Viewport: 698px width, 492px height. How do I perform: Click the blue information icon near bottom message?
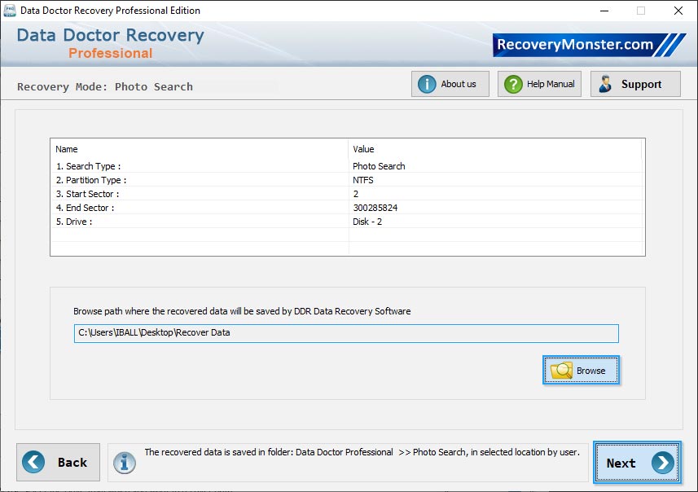pos(123,462)
